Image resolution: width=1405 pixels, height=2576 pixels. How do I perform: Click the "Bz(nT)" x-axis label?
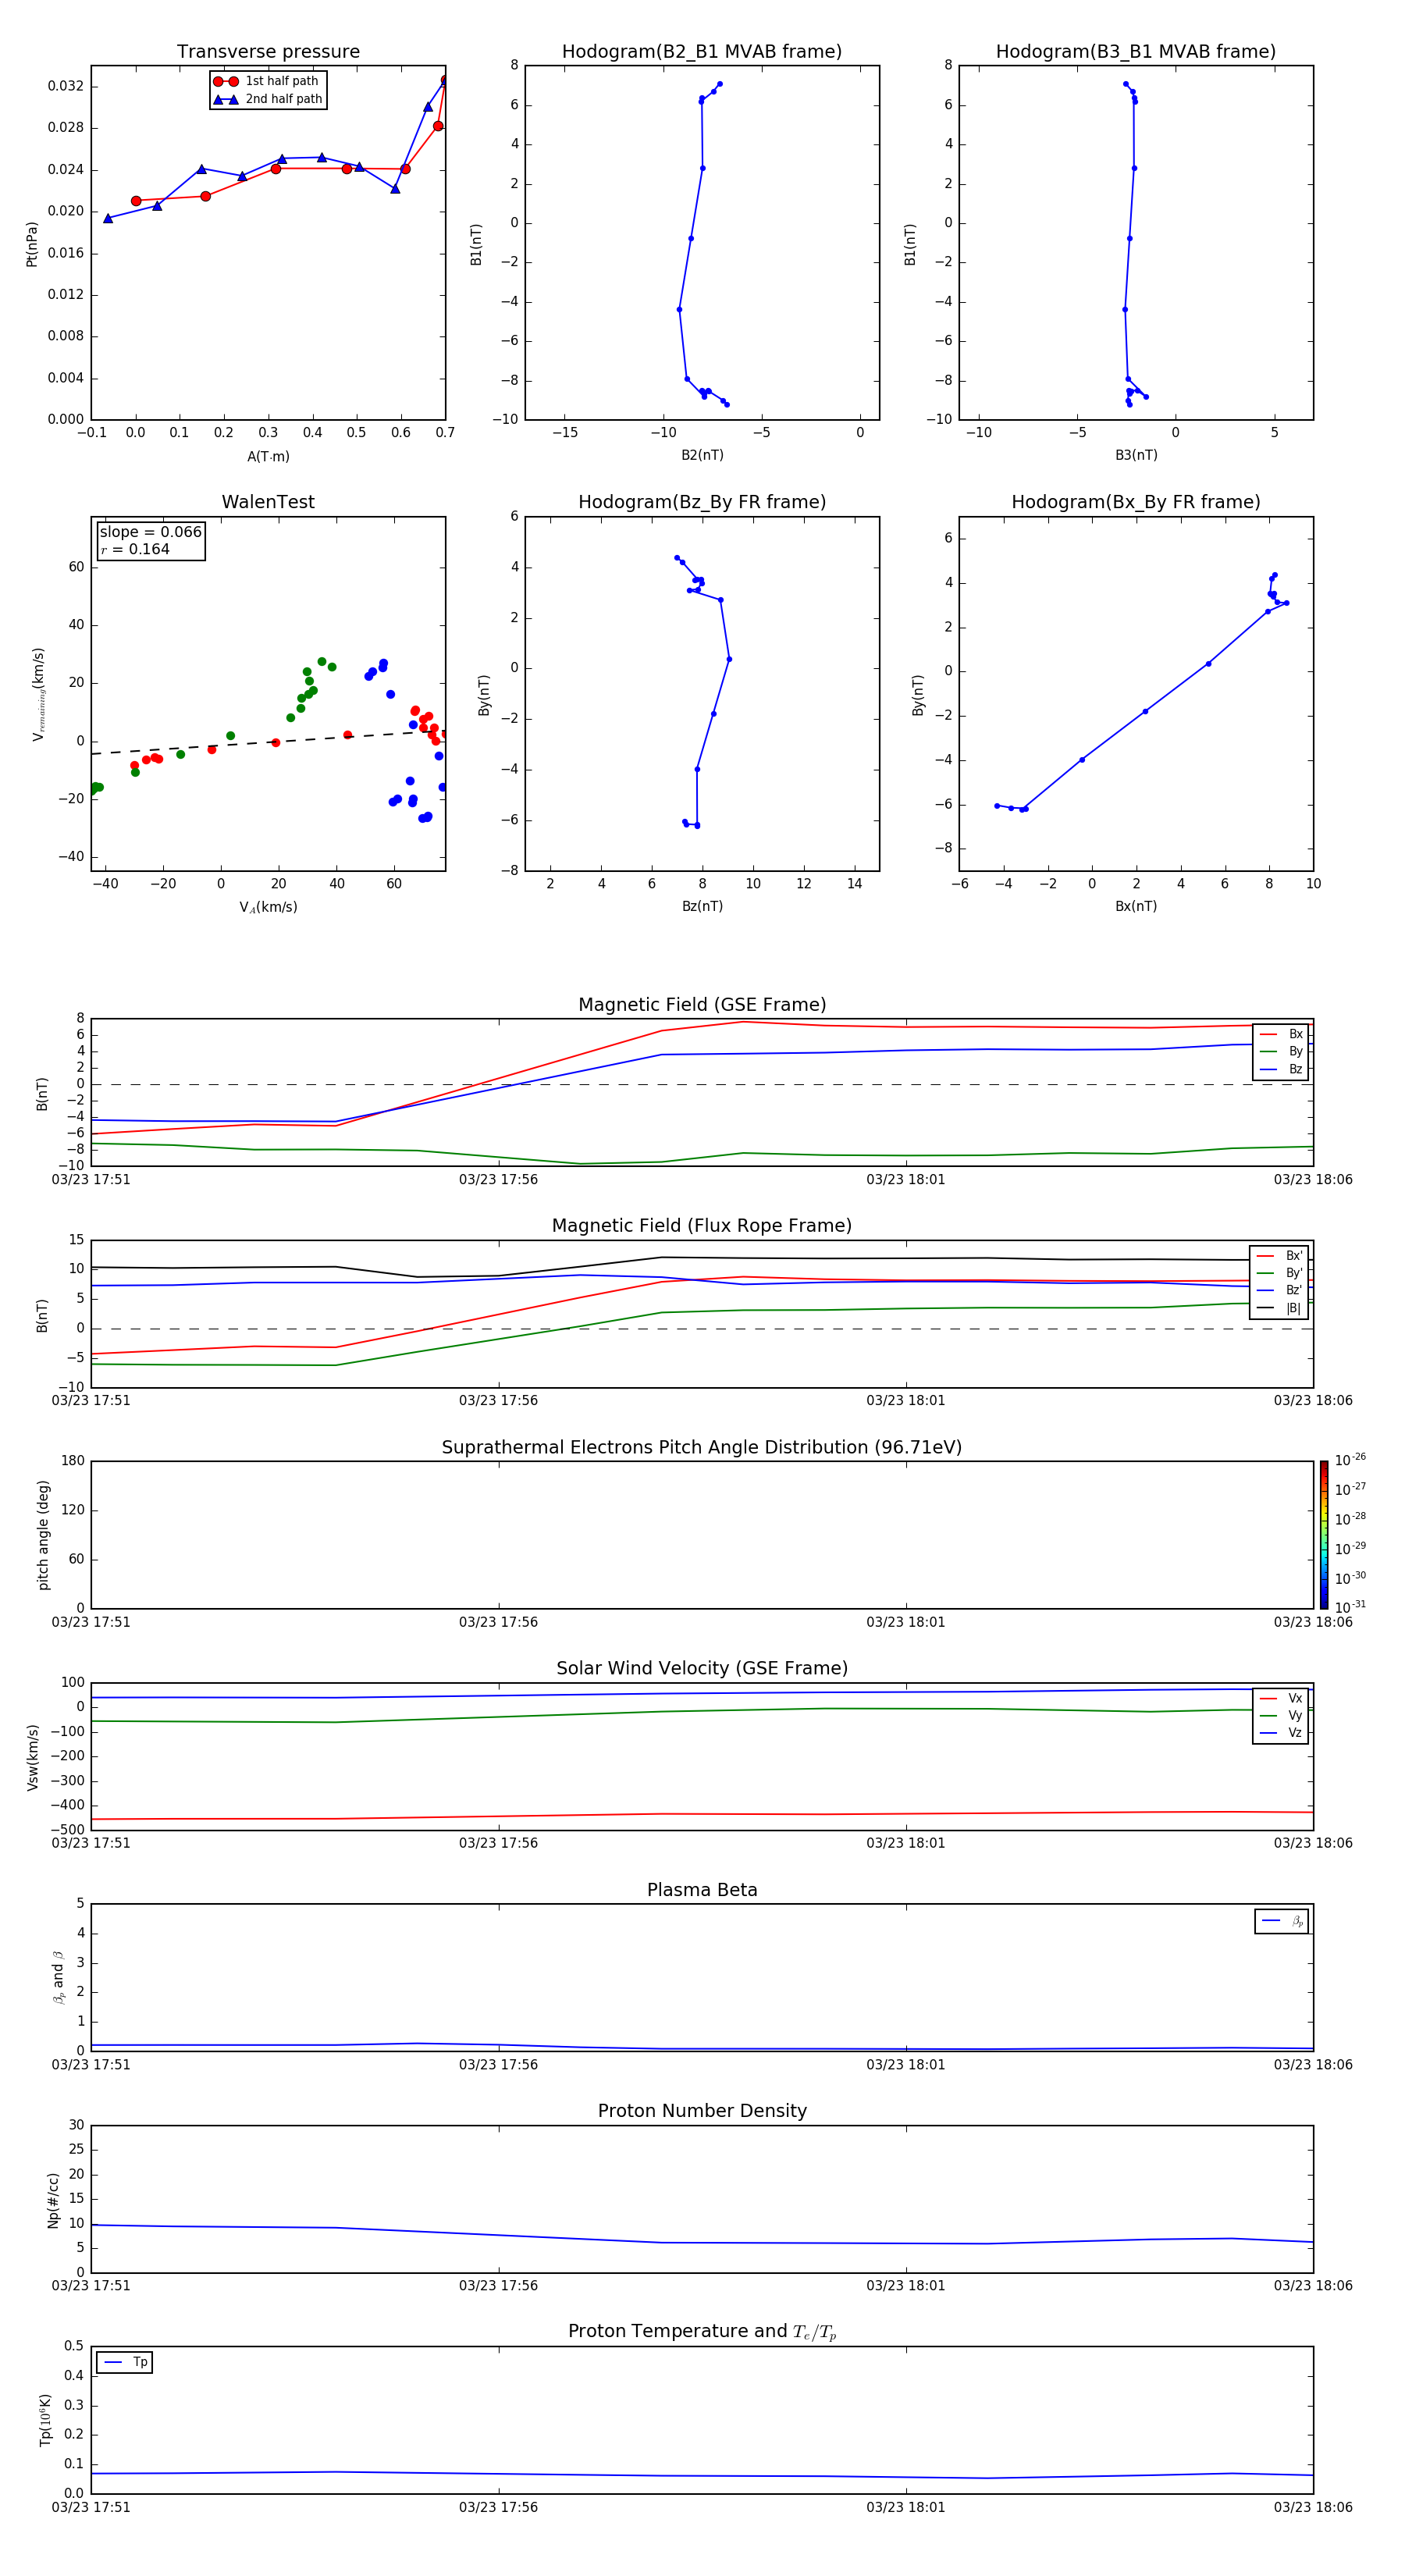pos(702,907)
